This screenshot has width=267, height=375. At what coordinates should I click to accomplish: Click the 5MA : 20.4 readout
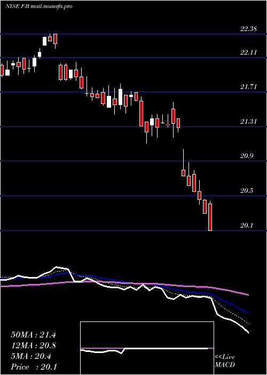click(x=31, y=356)
